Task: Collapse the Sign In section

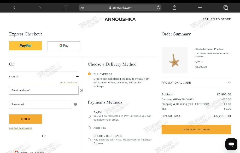Action: (78, 77)
